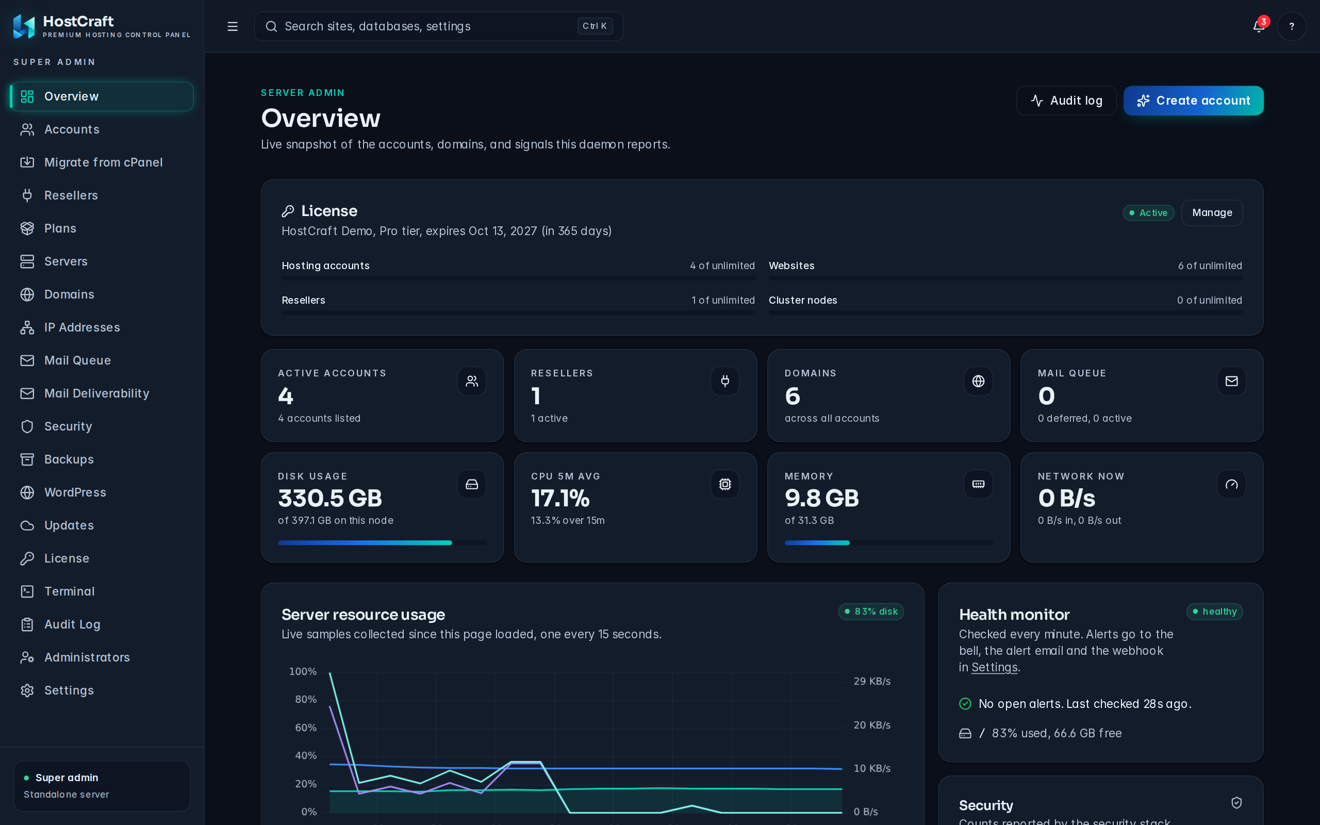Click the chip icon in CPU 5M AVG card
The height and width of the screenshot is (825, 1320).
coord(725,484)
